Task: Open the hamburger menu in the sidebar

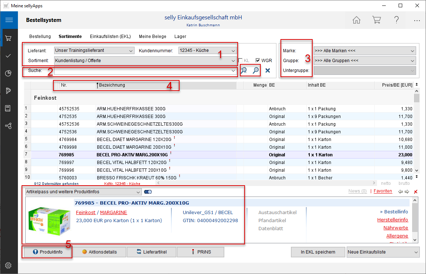Action: 9,20
